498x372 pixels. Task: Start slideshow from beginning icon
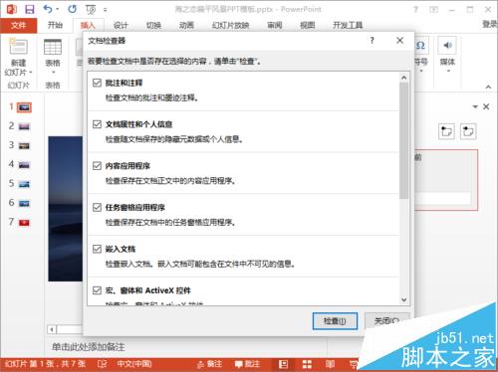(91, 10)
